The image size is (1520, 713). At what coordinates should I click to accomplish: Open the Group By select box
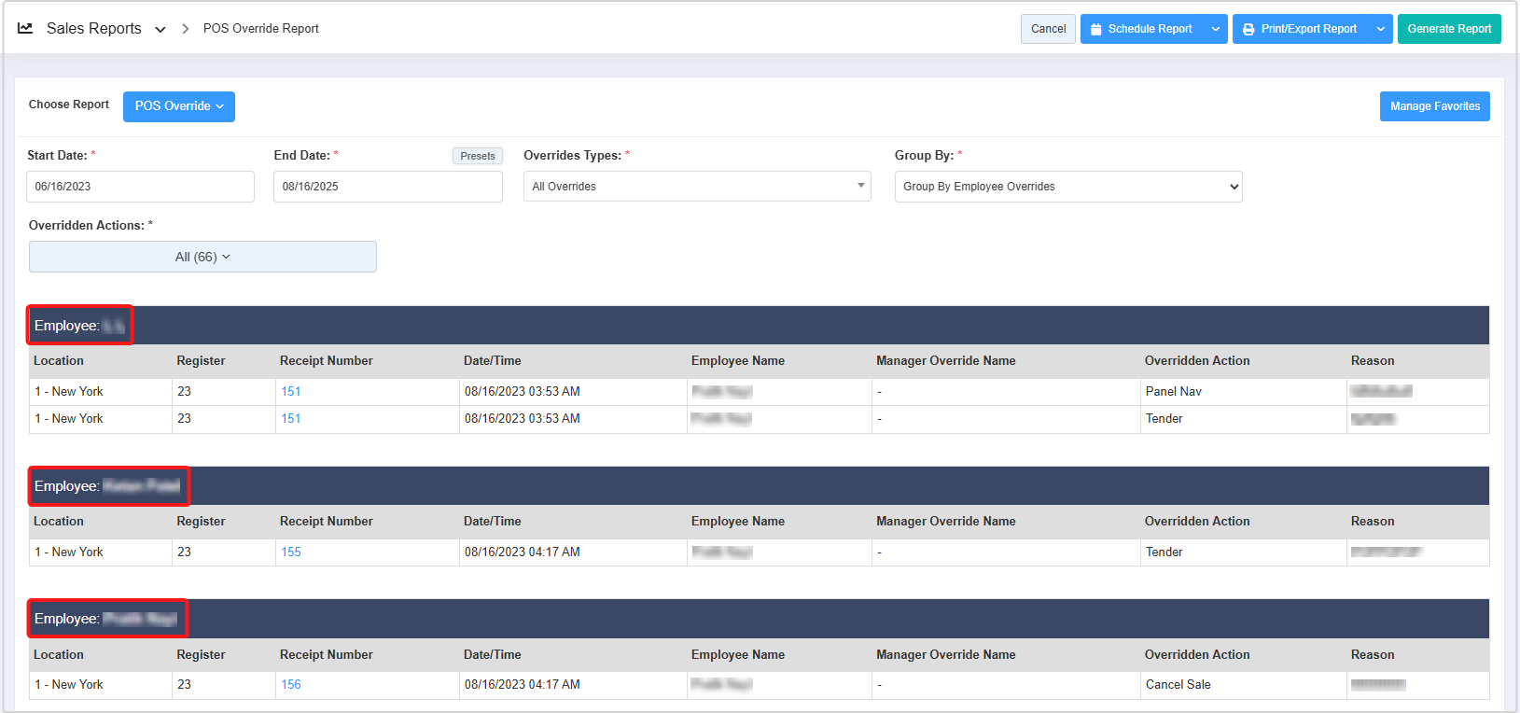1067,187
